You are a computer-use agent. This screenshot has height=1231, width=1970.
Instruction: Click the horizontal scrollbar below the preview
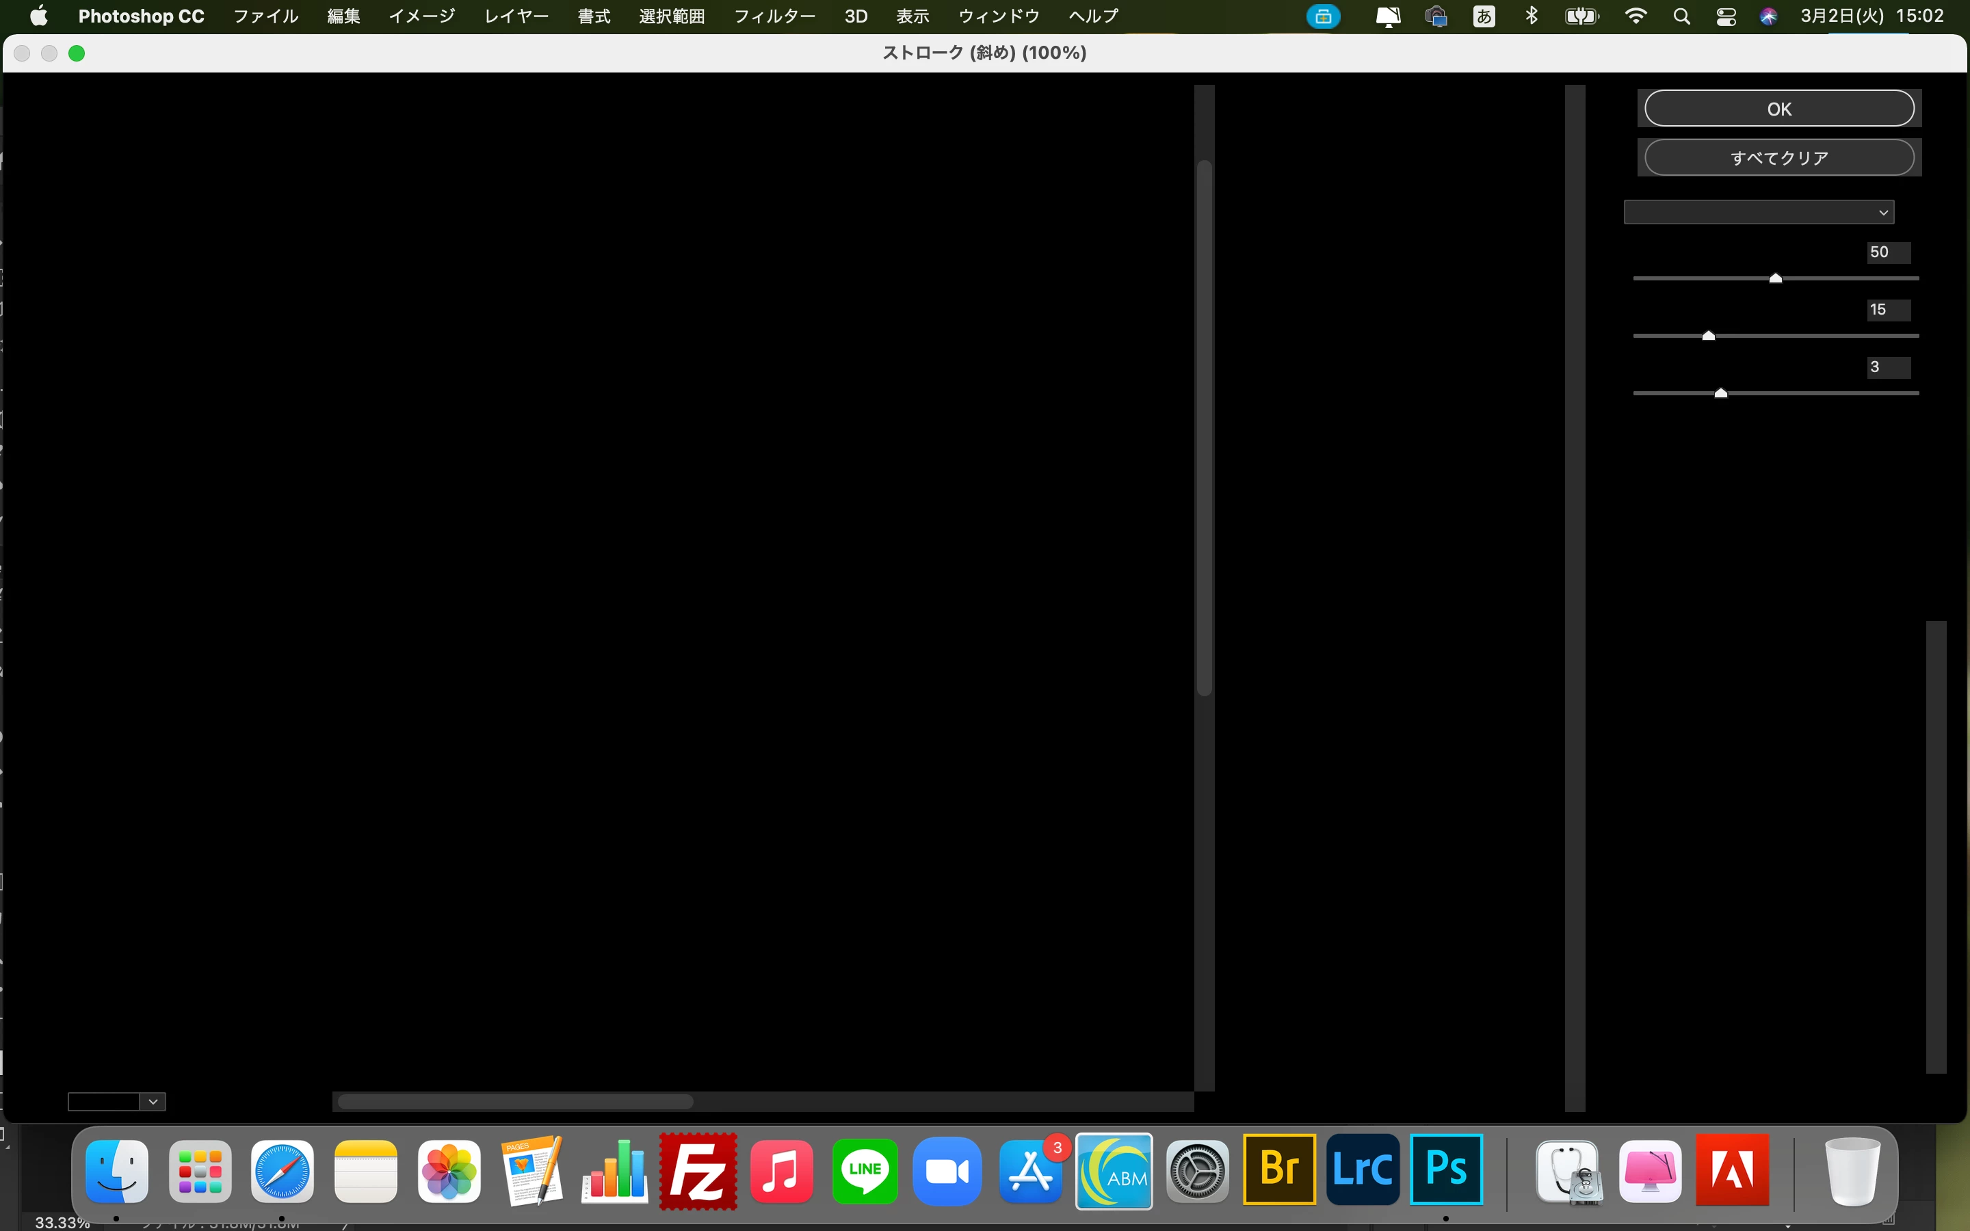click(x=515, y=1102)
